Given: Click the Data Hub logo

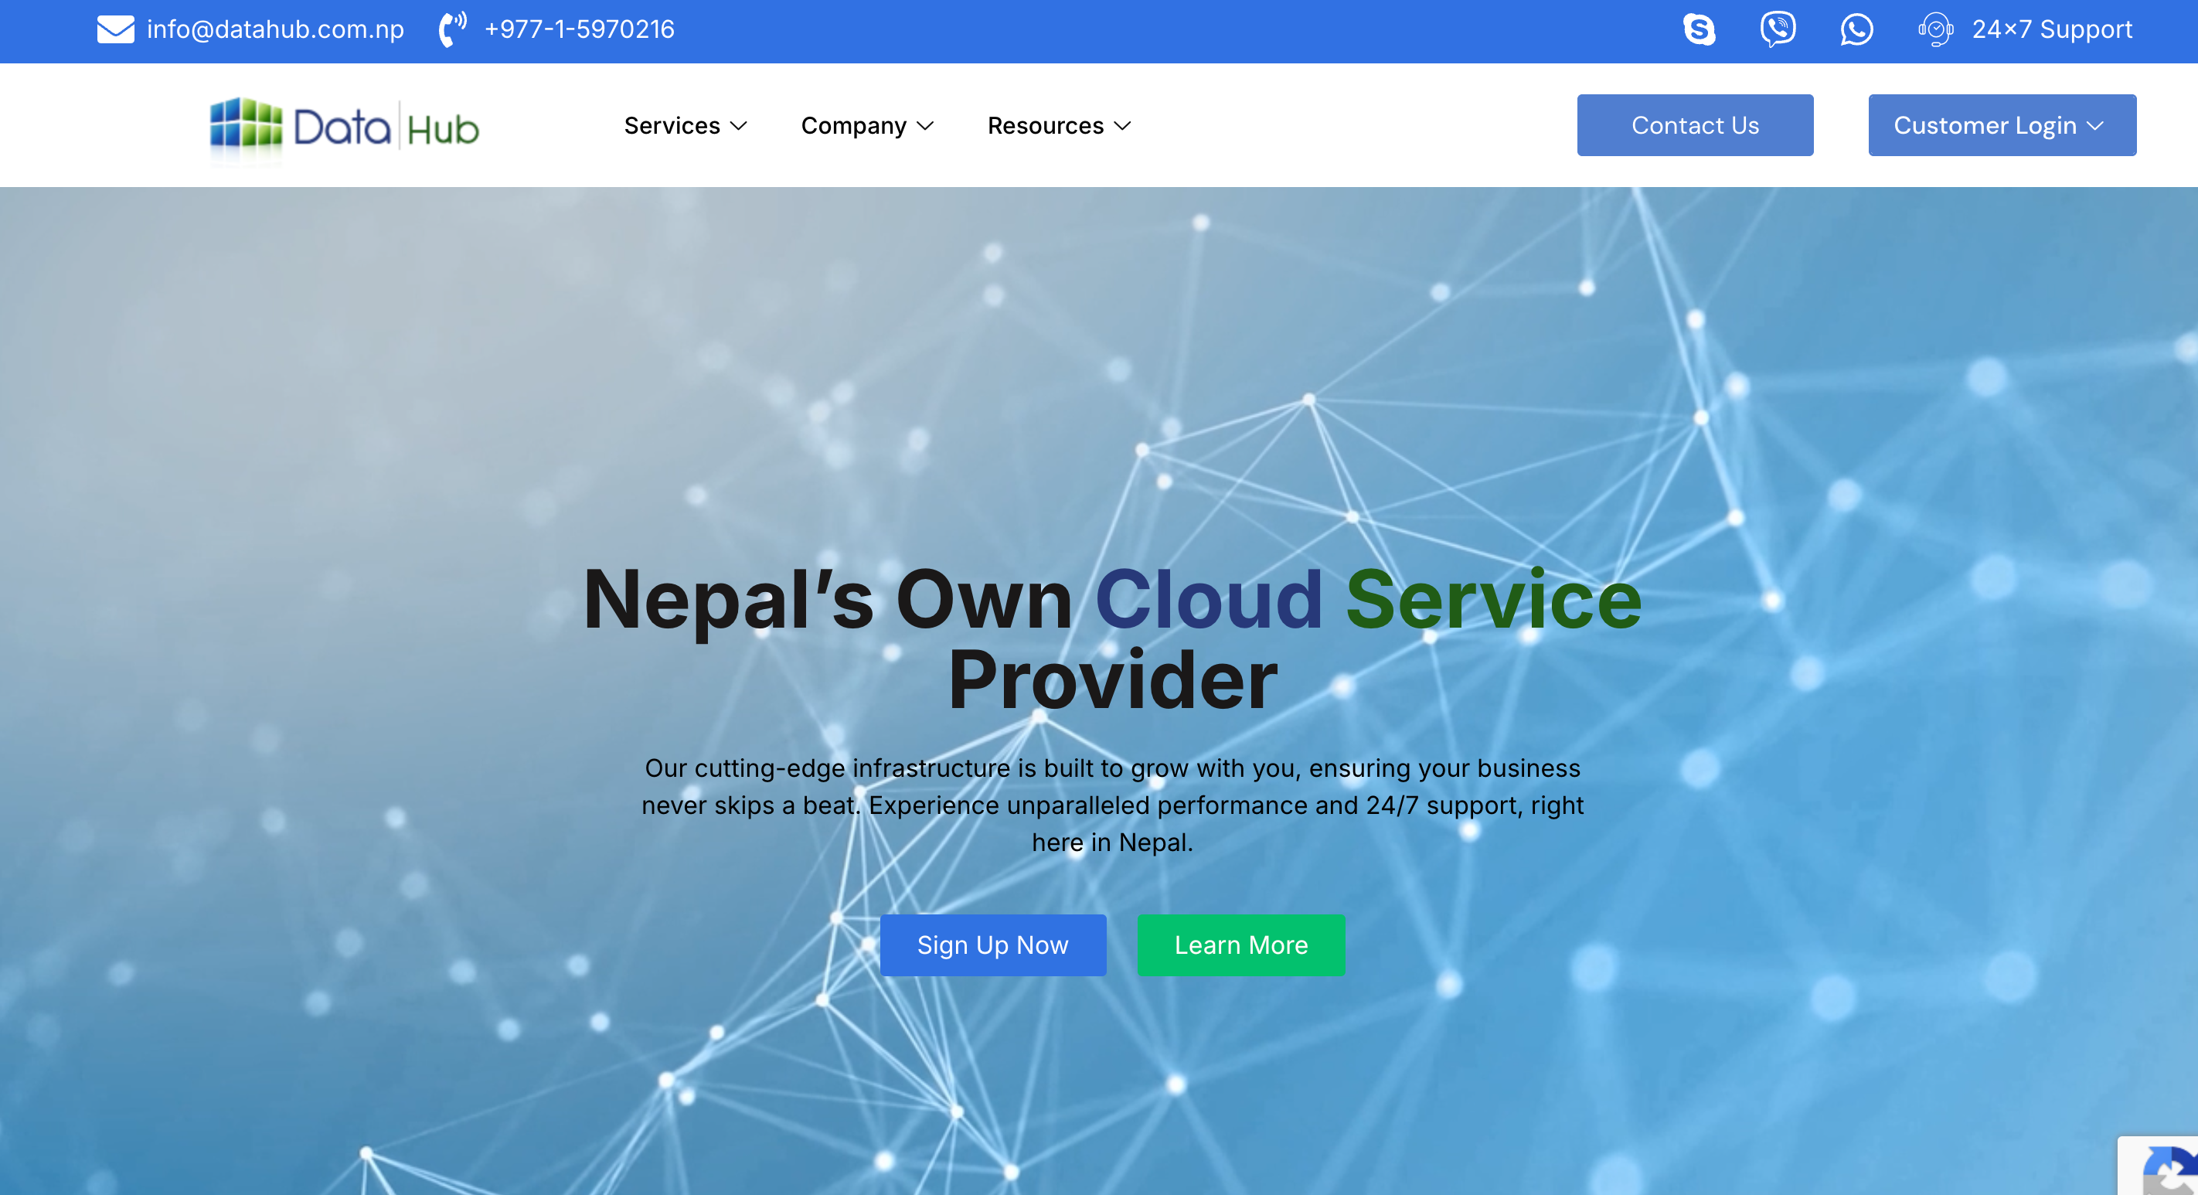Looking at the screenshot, I should click(345, 128).
